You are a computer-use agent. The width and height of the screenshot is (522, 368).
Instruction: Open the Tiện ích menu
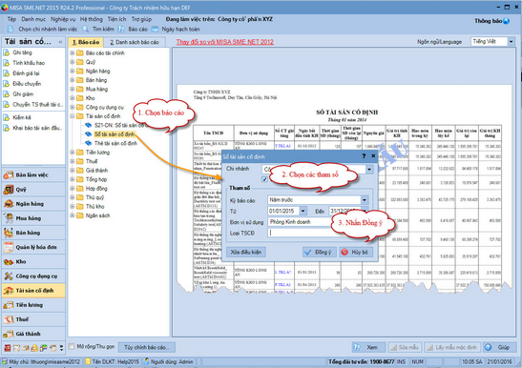pyautogui.click(x=116, y=19)
